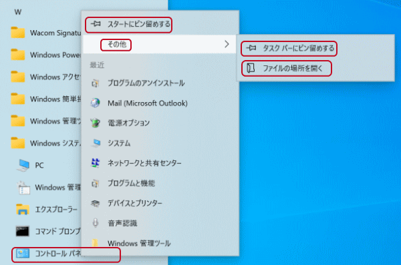The height and width of the screenshot is (265, 401).
Task: Click the Windows 簡単操作 folder icon
Action: [17, 99]
